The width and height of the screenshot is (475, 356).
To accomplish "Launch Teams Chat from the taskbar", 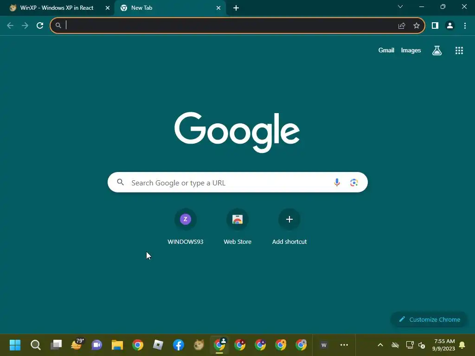I will click(x=97, y=345).
